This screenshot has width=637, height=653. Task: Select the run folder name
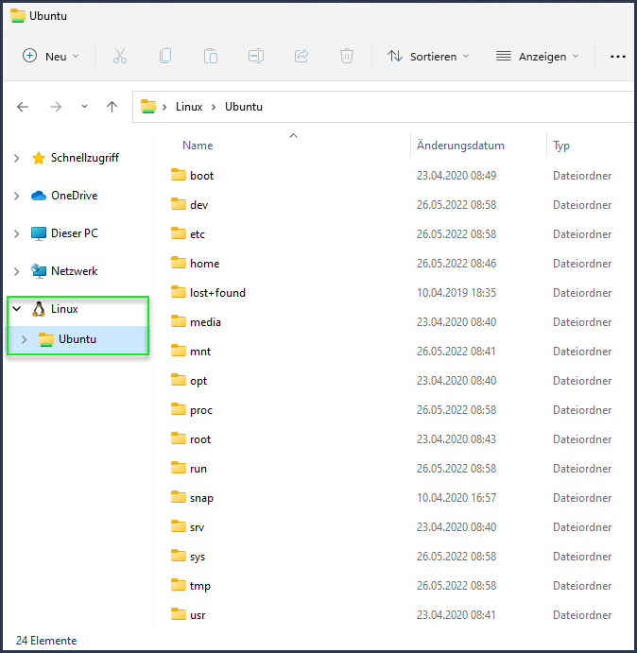point(198,469)
